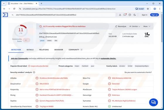Image resolution: width=164 pixels, height=110 pixels.
Task: Click the trojan threat category tag
Action: [77, 66]
